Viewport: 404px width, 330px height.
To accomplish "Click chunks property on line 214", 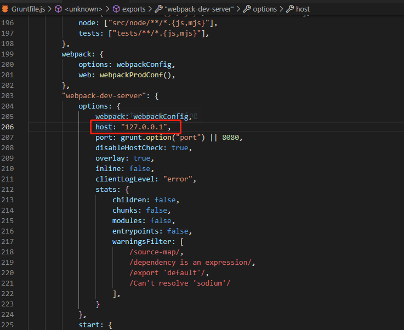I will click(125, 210).
